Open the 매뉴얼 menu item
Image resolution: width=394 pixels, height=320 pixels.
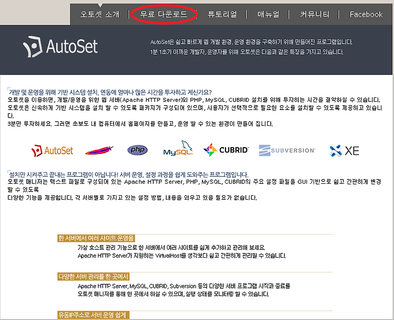click(268, 14)
